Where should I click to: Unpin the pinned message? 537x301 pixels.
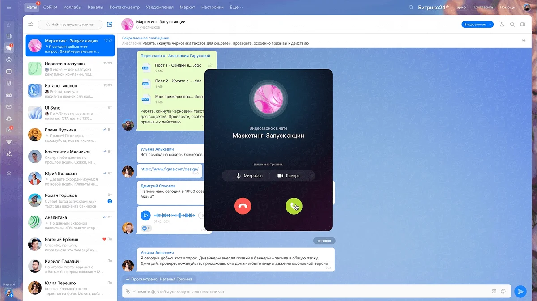pos(524,41)
